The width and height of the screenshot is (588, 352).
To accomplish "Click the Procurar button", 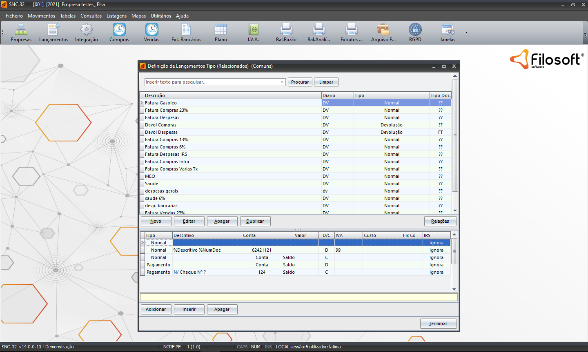I will tap(300, 82).
